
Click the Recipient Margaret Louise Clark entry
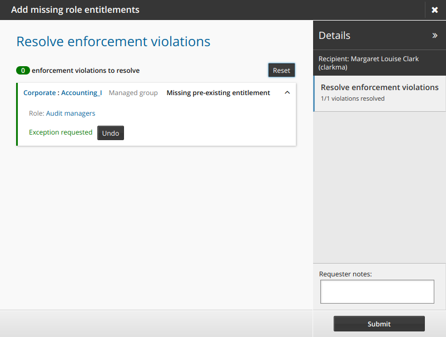click(x=368, y=63)
